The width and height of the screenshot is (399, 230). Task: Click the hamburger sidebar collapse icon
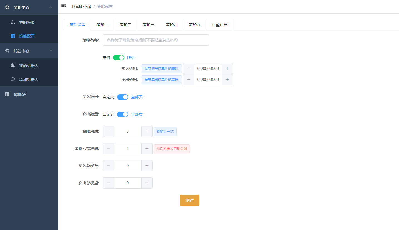(64, 6)
